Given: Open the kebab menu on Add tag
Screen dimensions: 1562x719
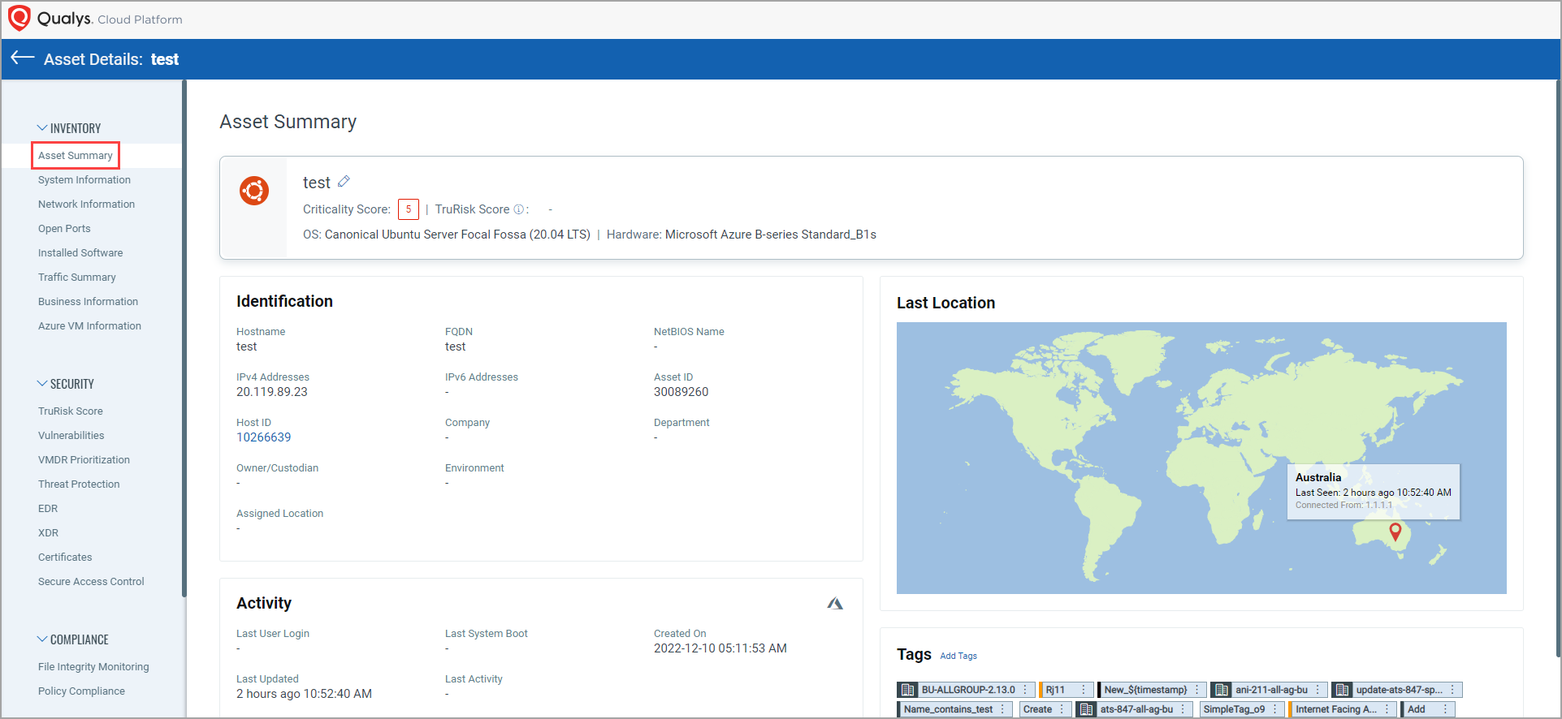Looking at the screenshot, I should [1445, 709].
